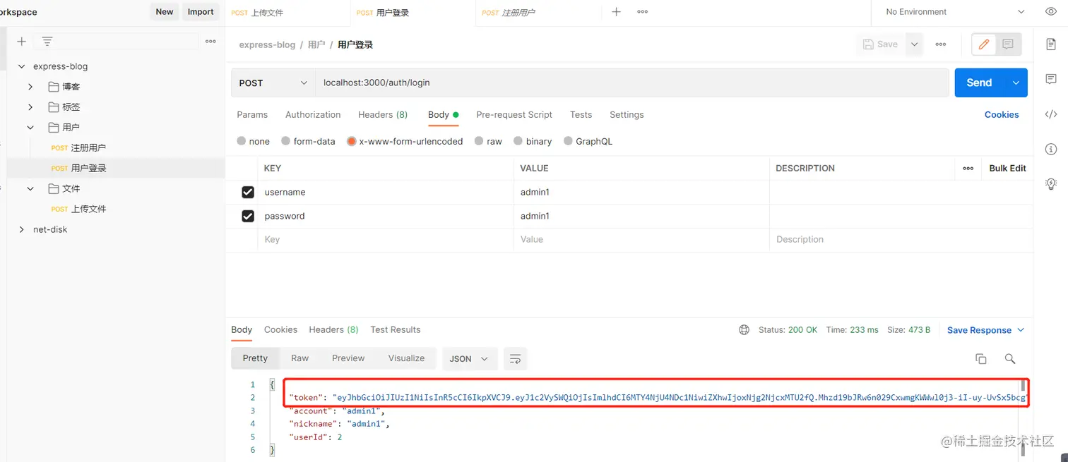
Task: Open request three-dots menu beside Save
Action: 940,44
